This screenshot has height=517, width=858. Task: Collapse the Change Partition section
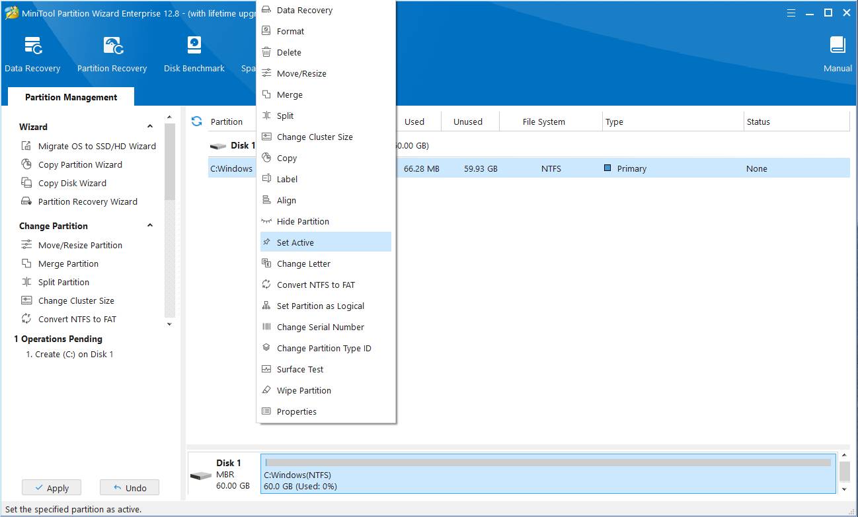[x=150, y=226]
